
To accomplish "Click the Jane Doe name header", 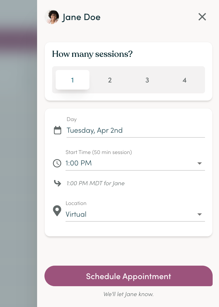I will point(81,17).
